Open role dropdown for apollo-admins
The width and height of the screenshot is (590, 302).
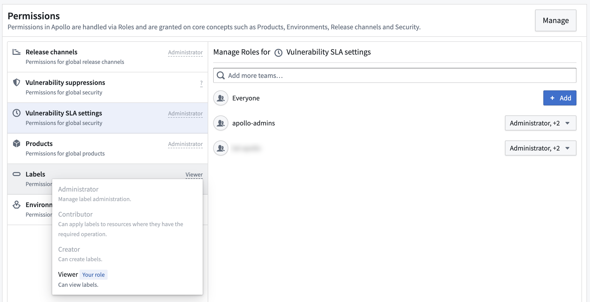541,123
